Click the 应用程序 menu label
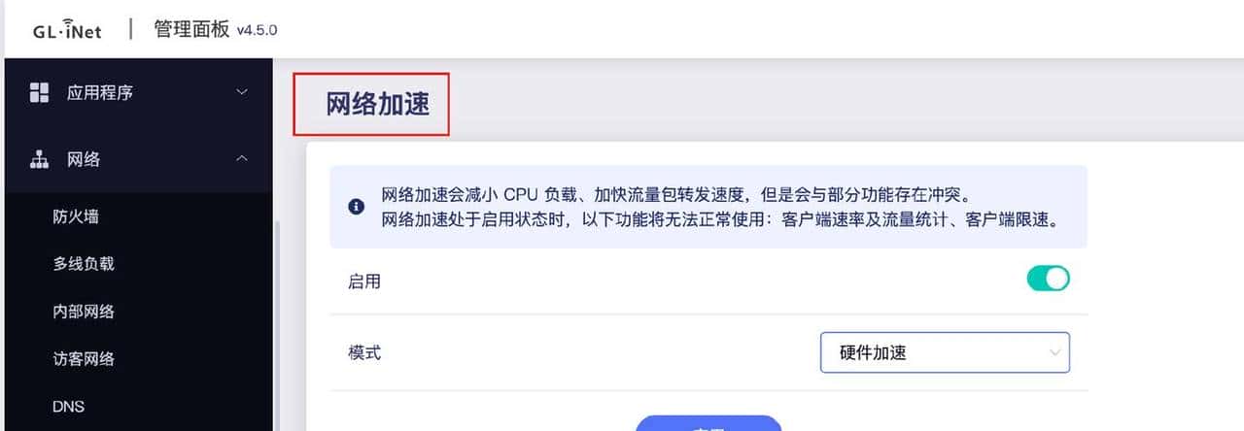This screenshot has width=1244, height=431. click(99, 93)
